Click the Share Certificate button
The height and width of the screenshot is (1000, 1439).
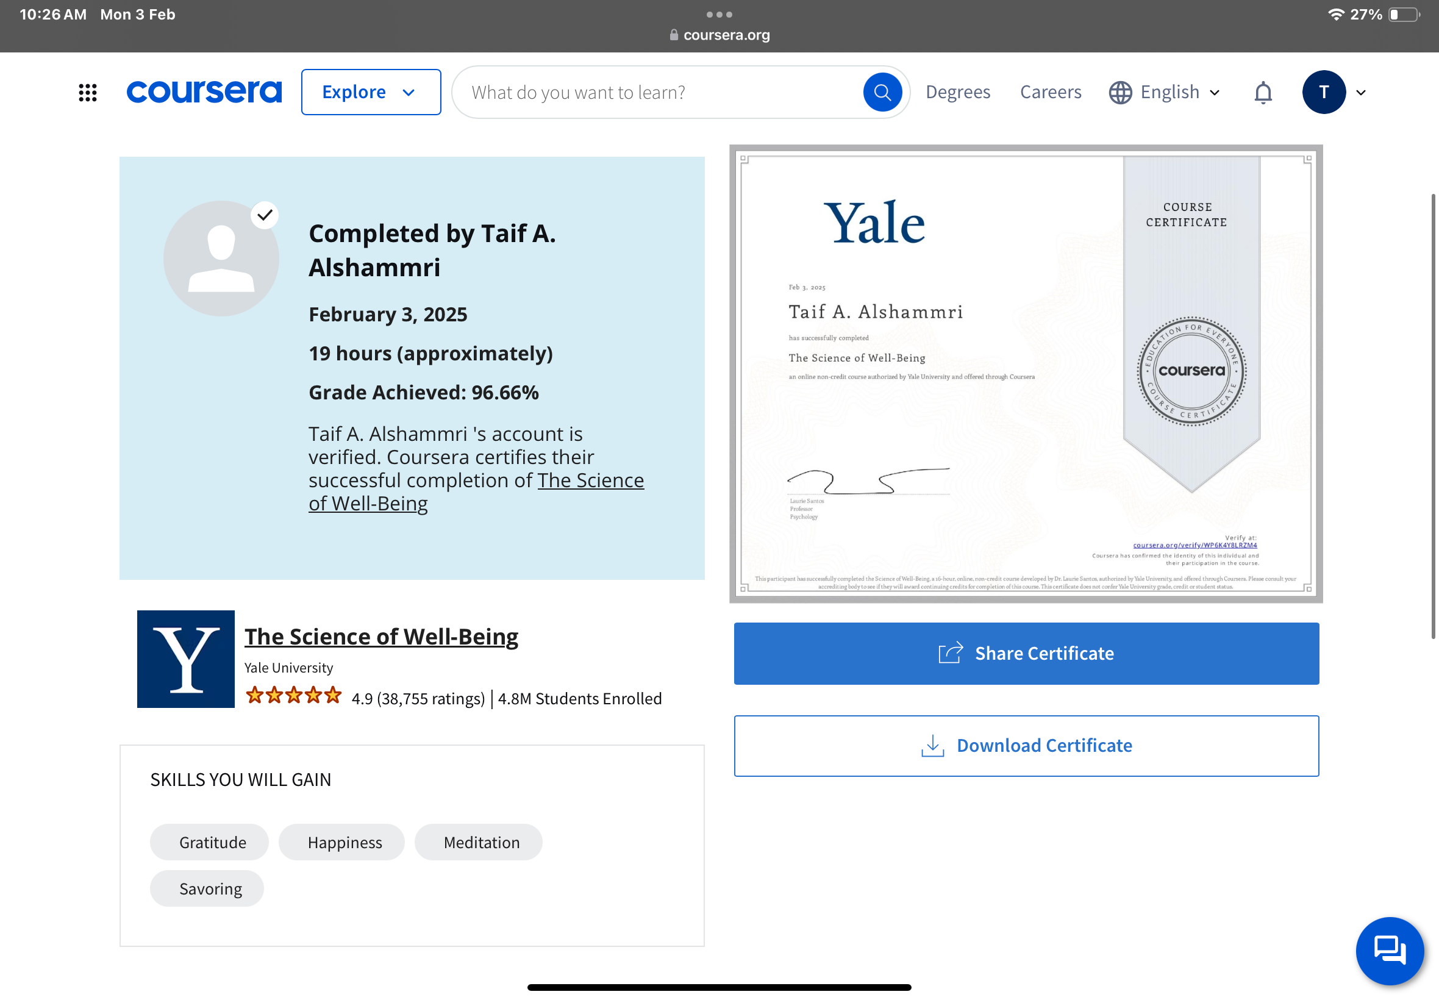(1026, 654)
